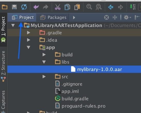141x113 pixels.
Task: Collapse the libs folder
Action: pyautogui.click(x=44, y=62)
